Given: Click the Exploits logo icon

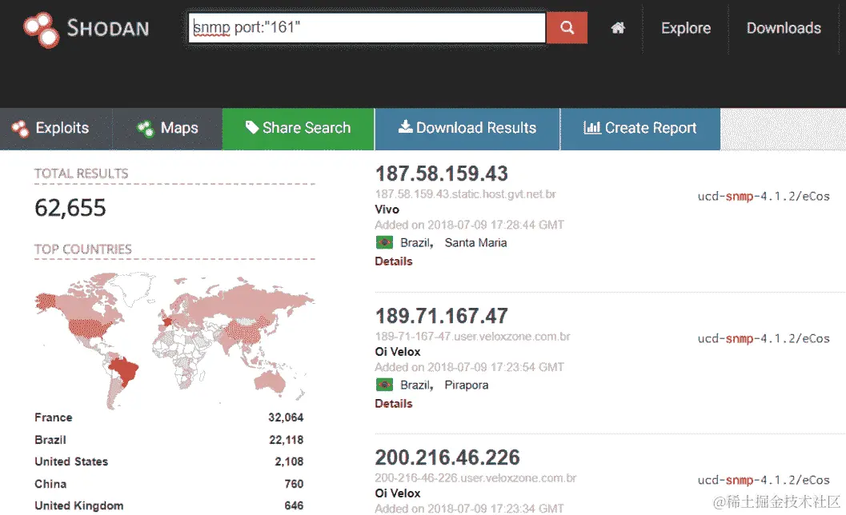Looking at the screenshot, I should [21, 128].
